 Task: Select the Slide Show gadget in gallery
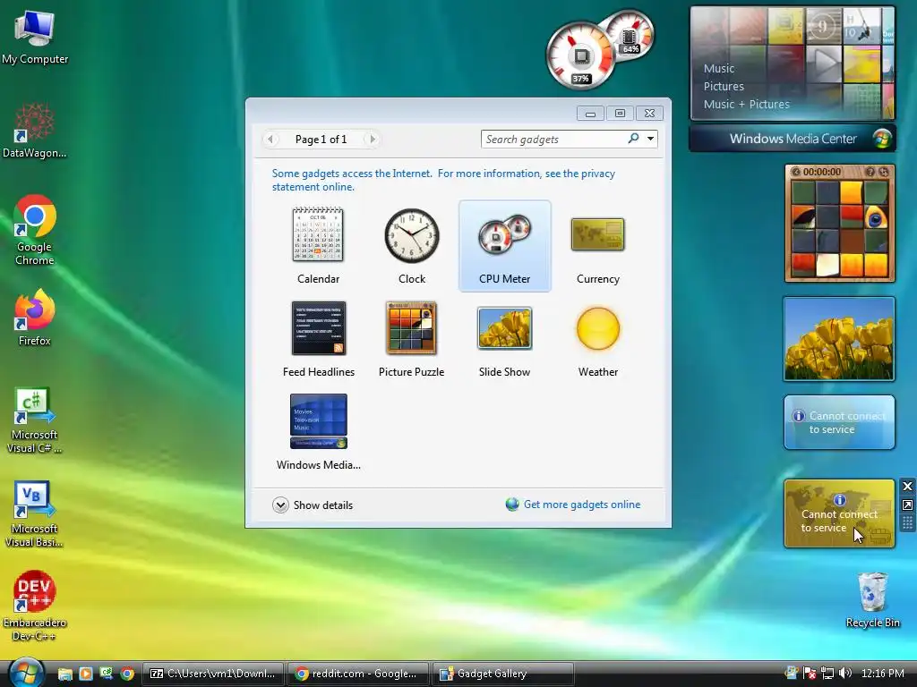pyautogui.click(x=505, y=338)
